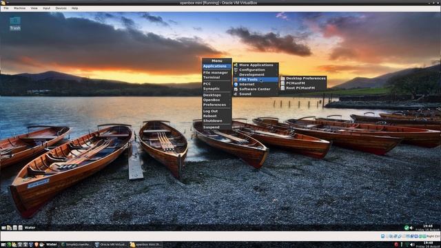Click the green globe icon in host taskbar
Viewport: 441px width, 248px height.
9,245
